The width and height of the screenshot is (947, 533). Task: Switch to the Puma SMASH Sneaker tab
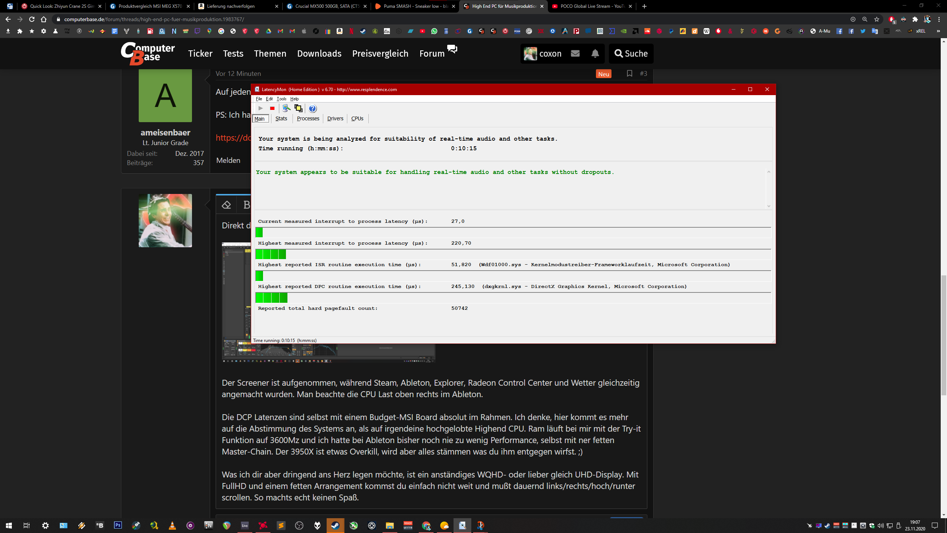tap(415, 6)
